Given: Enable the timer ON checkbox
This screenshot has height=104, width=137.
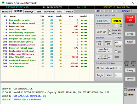Looking at the screenshot, I should tap(116, 51).
